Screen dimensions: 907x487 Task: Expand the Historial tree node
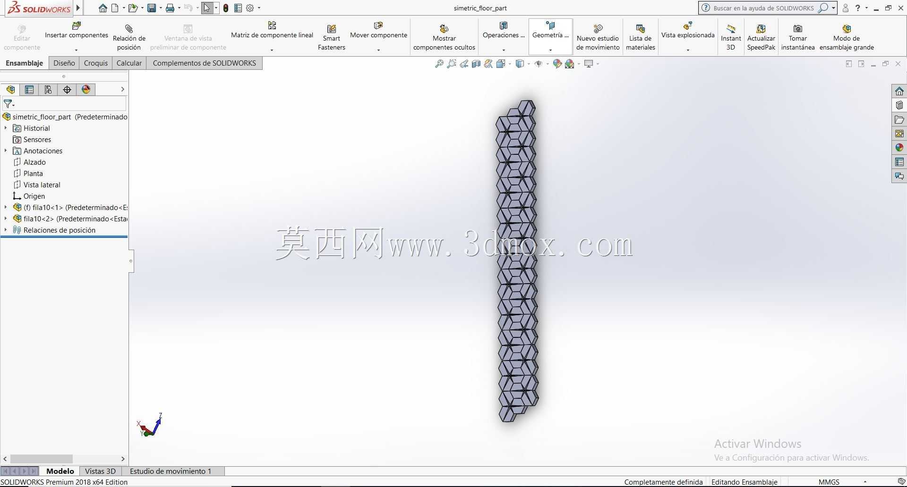[x=6, y=128]
